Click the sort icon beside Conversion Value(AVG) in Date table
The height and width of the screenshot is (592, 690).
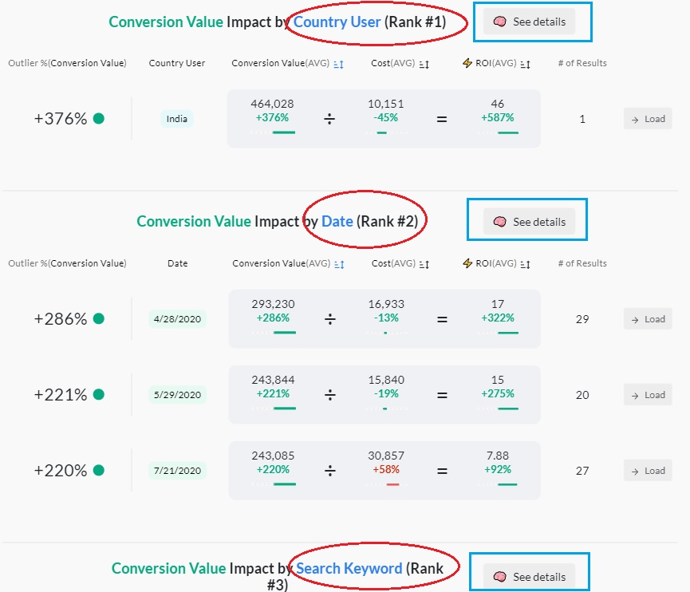pyautogui.click(x=337, y=263)
